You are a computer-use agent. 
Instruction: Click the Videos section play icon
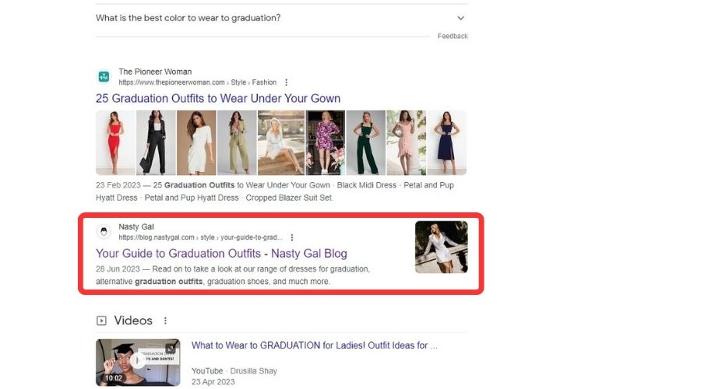point(101,321)
